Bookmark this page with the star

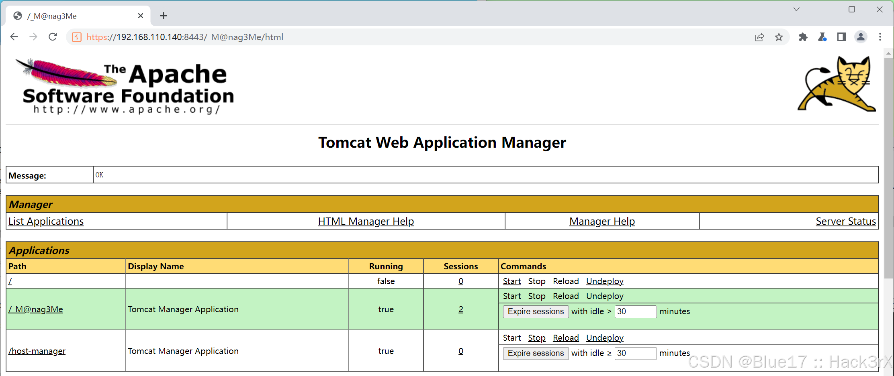coord(779,37)
